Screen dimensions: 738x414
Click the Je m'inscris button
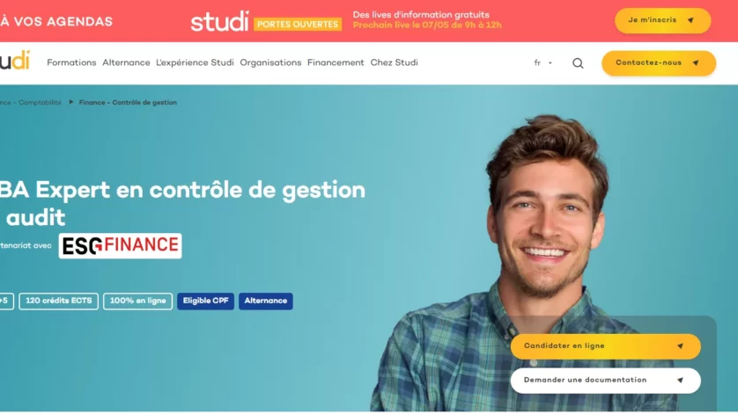click(x=662, y=21)
